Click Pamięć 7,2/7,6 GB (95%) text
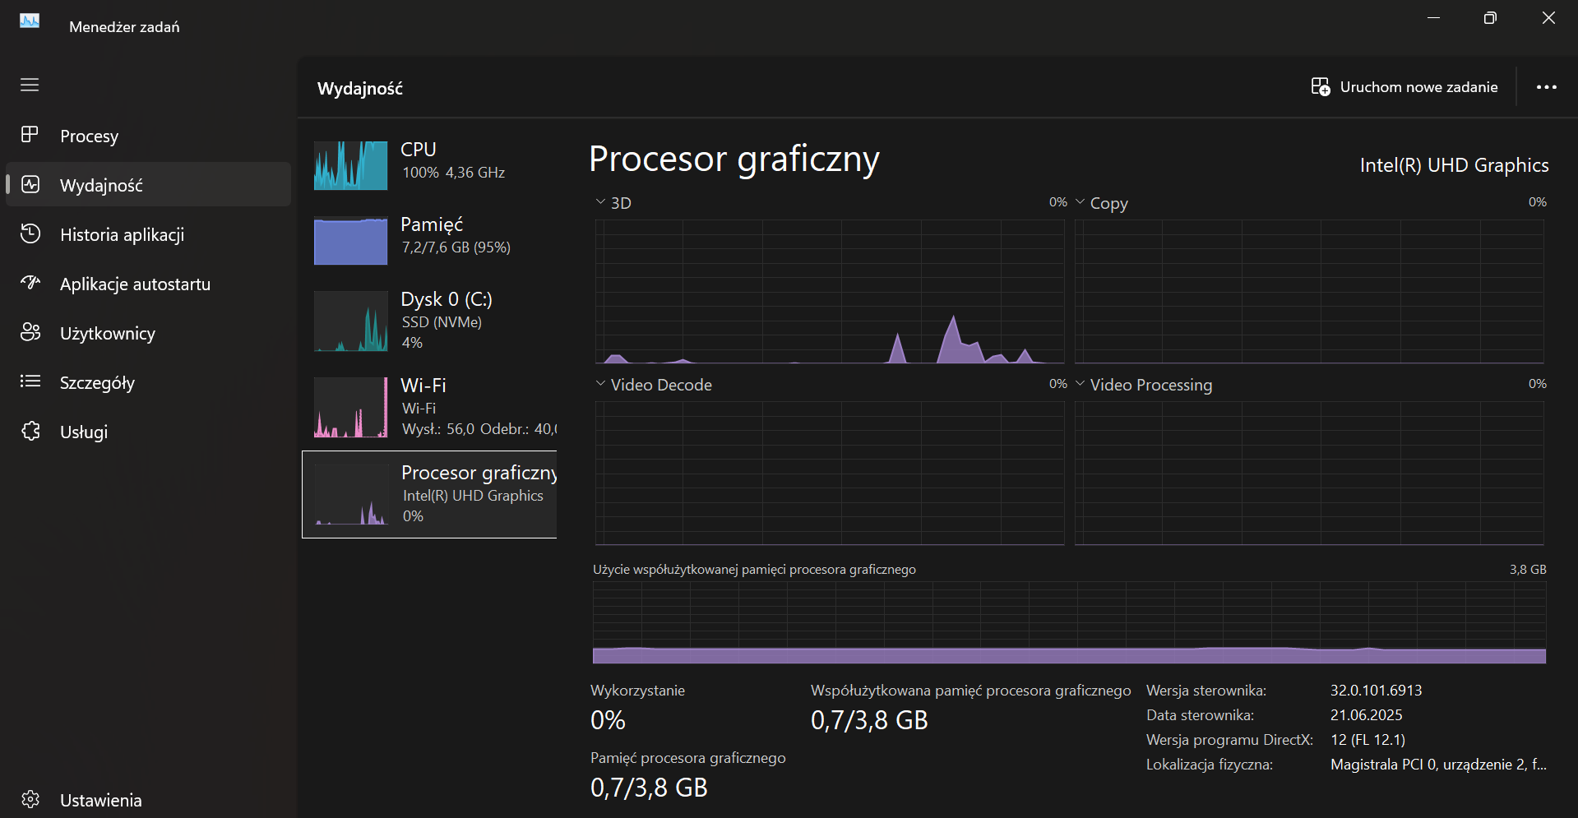 [x=456, y=247]
